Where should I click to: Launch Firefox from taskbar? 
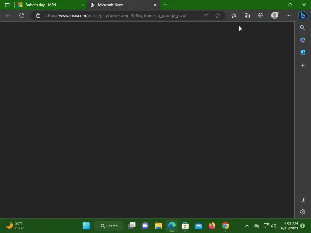pos(212,226)
